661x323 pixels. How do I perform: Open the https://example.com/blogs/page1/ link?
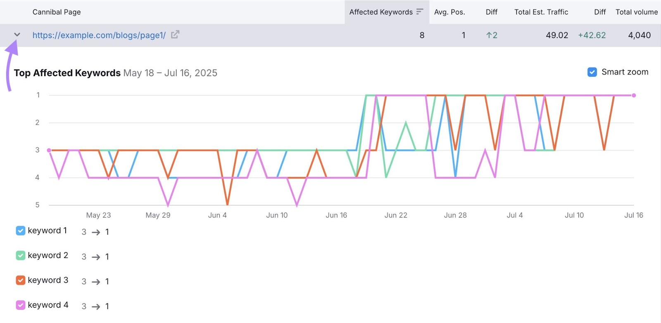pyautogui.click(x=99, y=36)
